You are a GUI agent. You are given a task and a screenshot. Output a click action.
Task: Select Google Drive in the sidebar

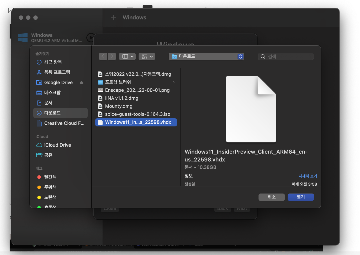(x=58, y=82)
